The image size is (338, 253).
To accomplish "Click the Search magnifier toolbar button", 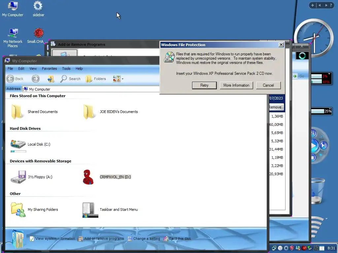I will pyautogui.click(x=70, y=79).
